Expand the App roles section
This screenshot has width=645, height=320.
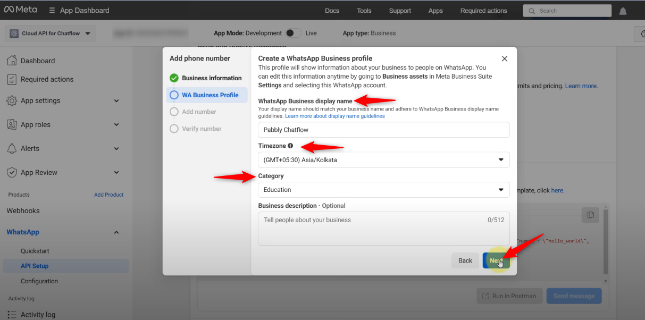[116, 124]
